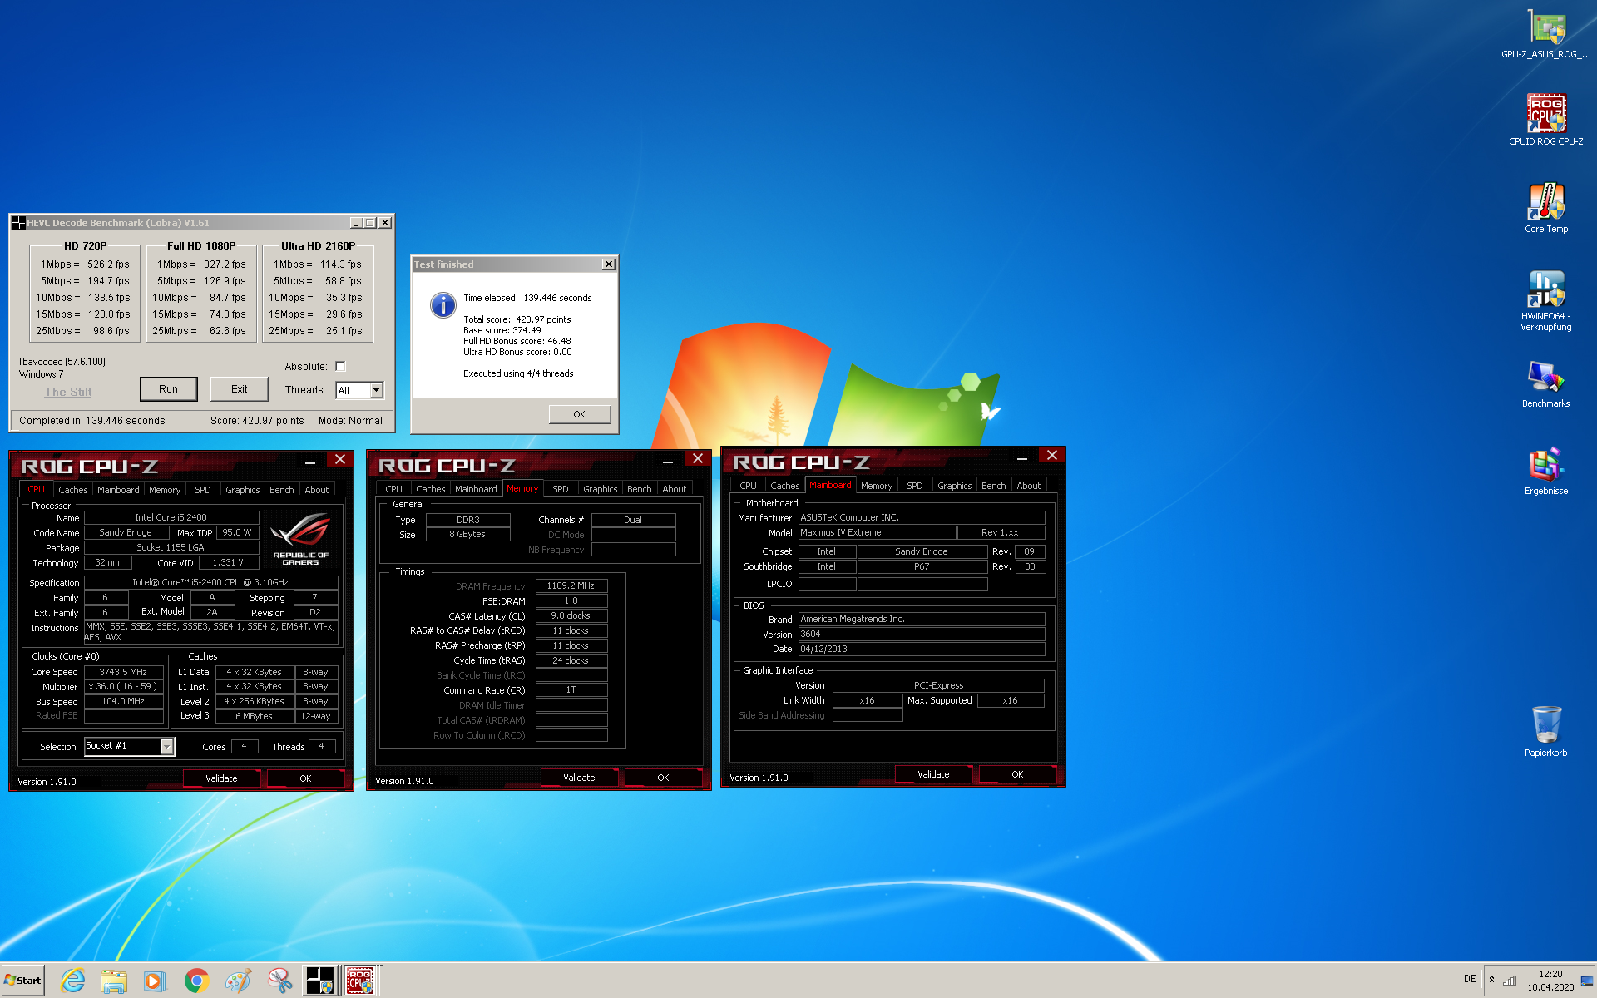Open CPUID ROG CPU-Z desktop icon
The image size is (1597, 998).
coord(1545,119)
